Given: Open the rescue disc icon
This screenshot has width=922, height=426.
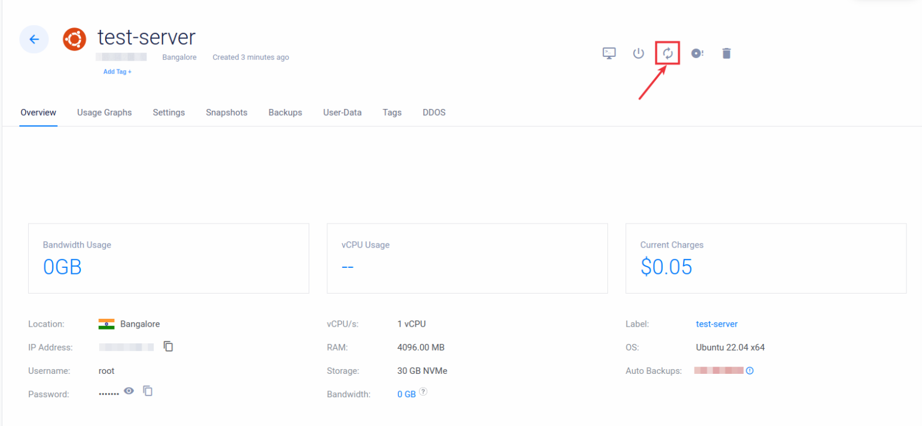Looking at the screenshot, I should pyautogui.click(x=697, y=53).
